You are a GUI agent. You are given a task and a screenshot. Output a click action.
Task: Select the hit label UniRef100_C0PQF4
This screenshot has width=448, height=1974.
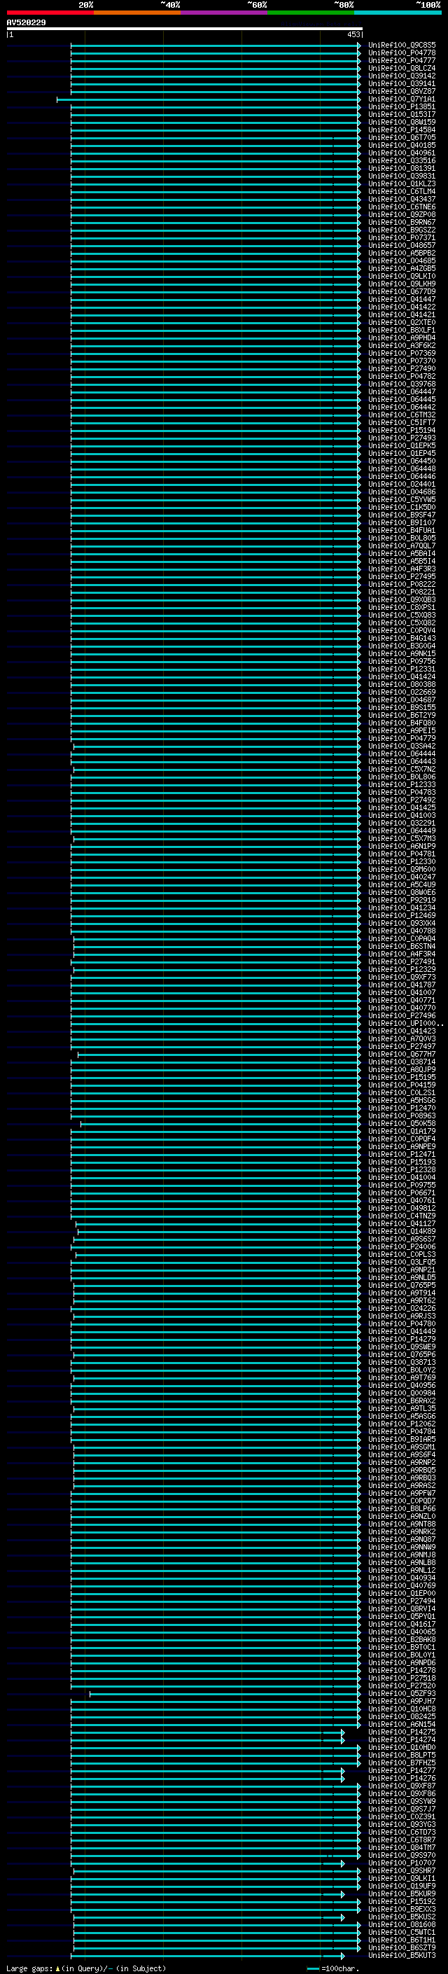[401, 1139]
